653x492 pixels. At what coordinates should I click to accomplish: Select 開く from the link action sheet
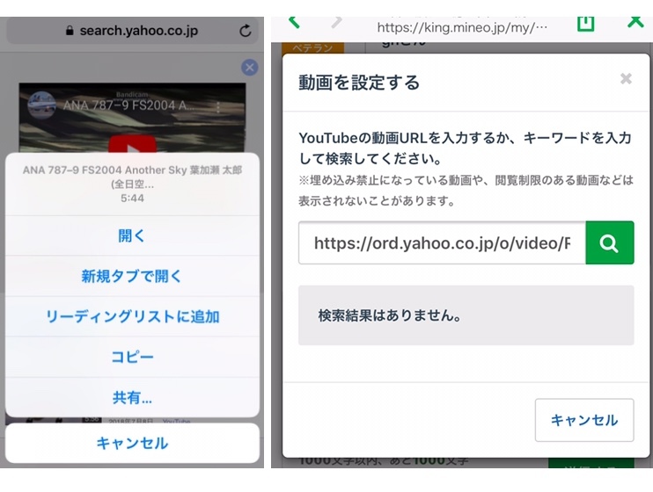(132, 235)
